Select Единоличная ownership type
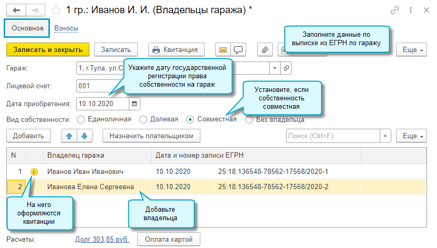This screenshot has height=248, width=437. click(x=104, y=119)
